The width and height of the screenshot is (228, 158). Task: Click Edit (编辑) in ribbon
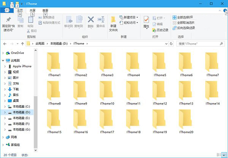158,24
